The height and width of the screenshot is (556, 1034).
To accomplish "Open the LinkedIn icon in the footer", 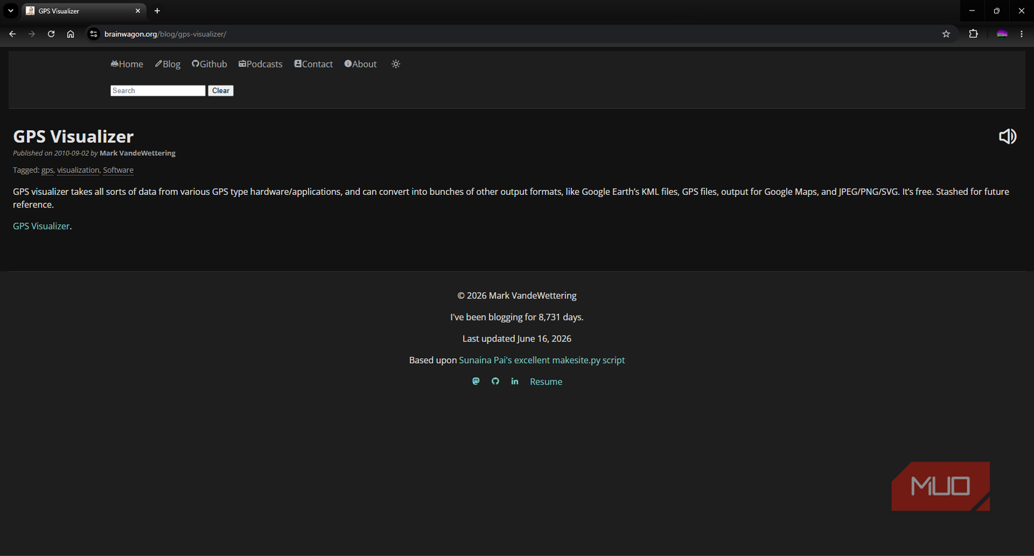I will [515, 381].
